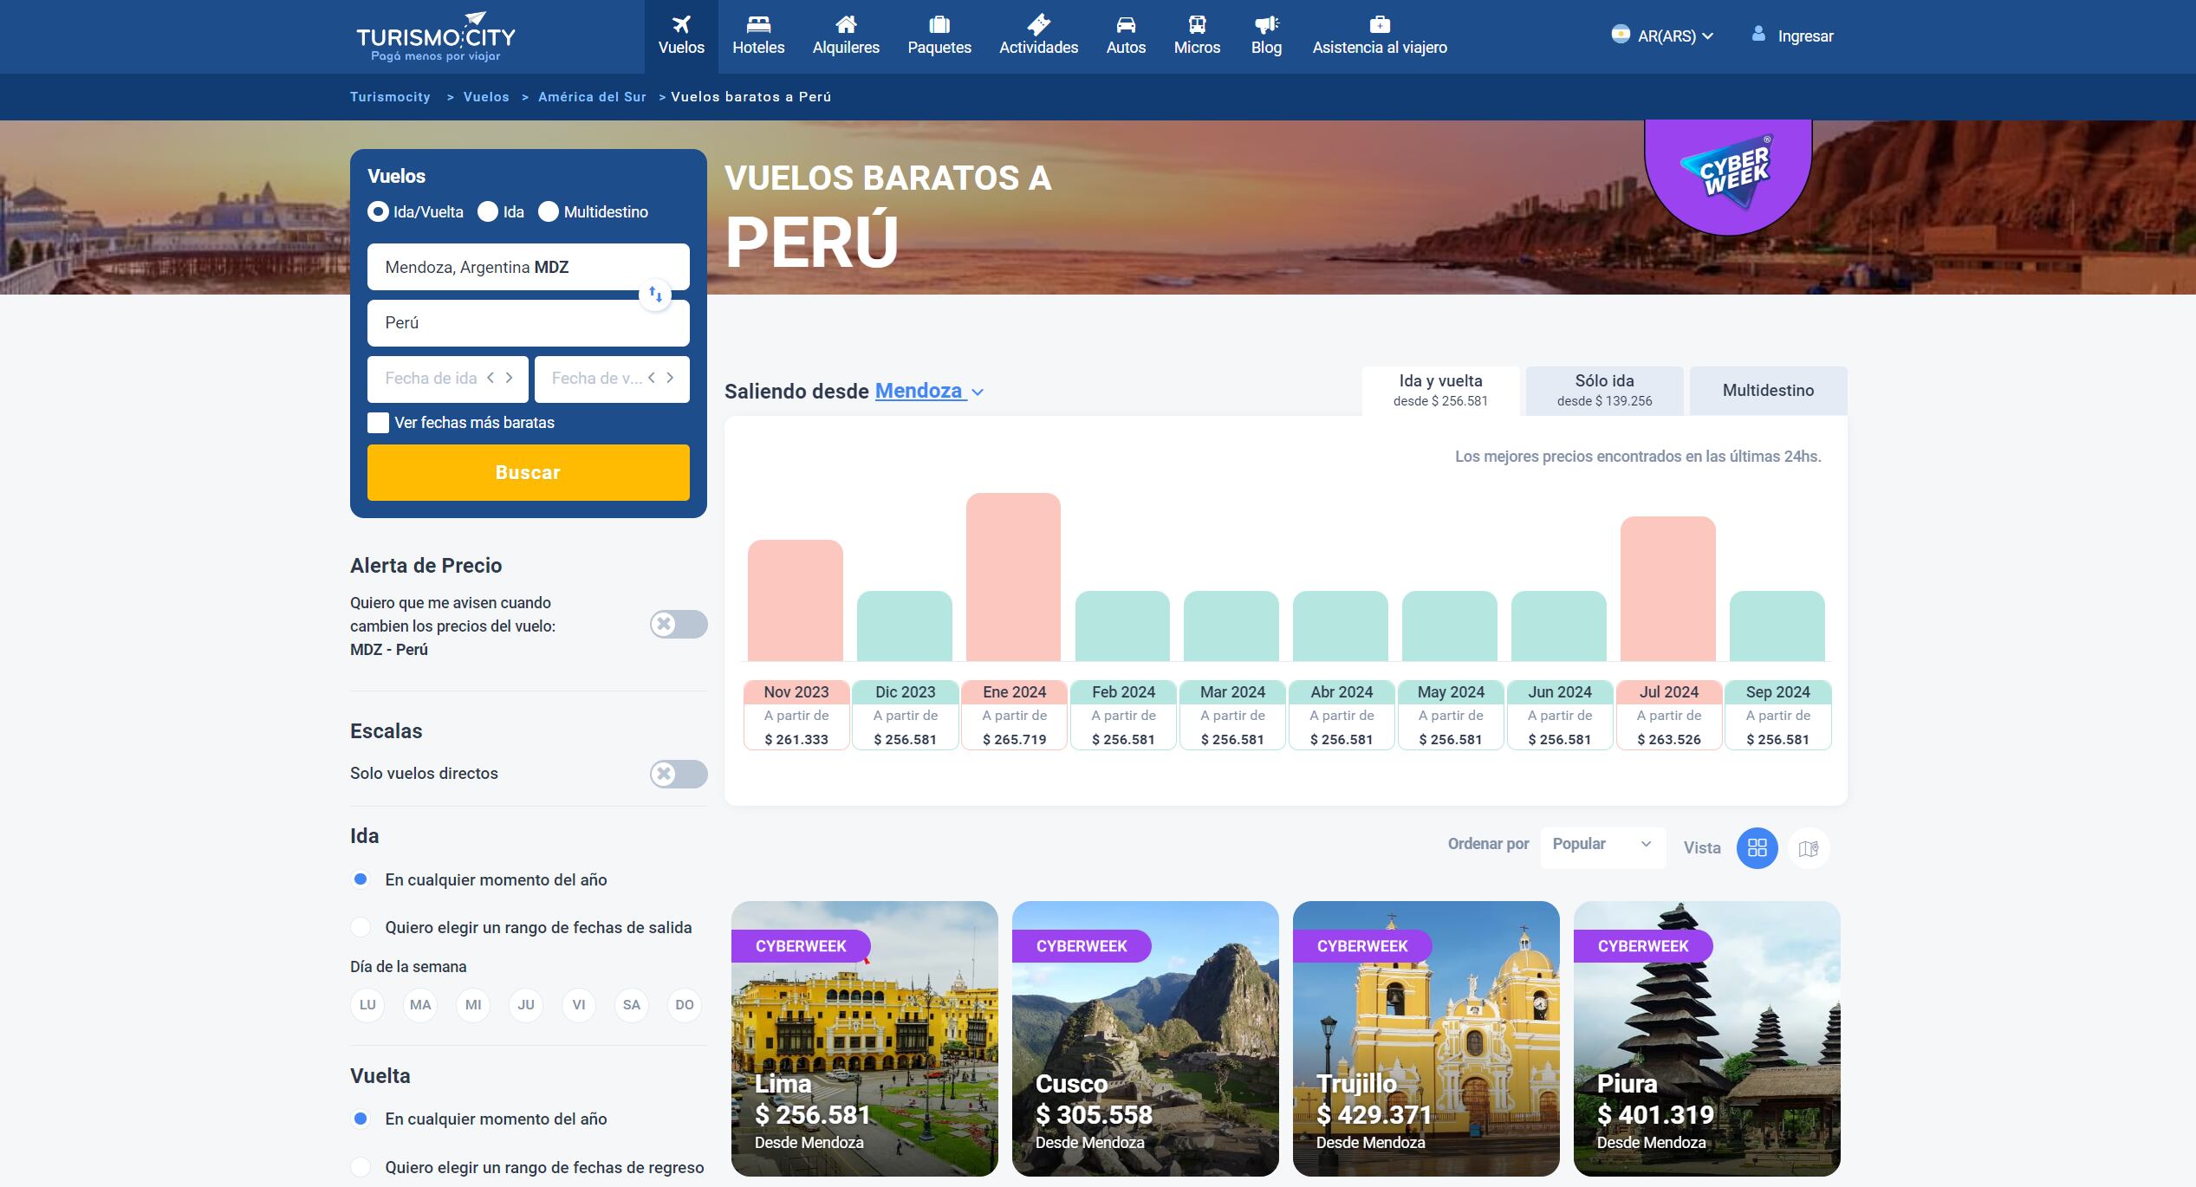The height and width of the screenshot is (1187, 2196).
Task: Open the Paquetes suitcase icon section
Action: point(939,36)
